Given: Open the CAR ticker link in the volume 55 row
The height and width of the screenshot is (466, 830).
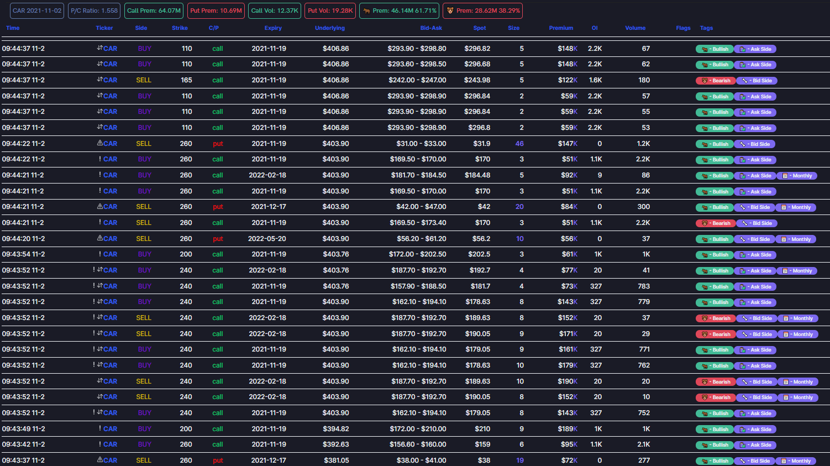Looking at the screenshot, I should tap(110, 112).
